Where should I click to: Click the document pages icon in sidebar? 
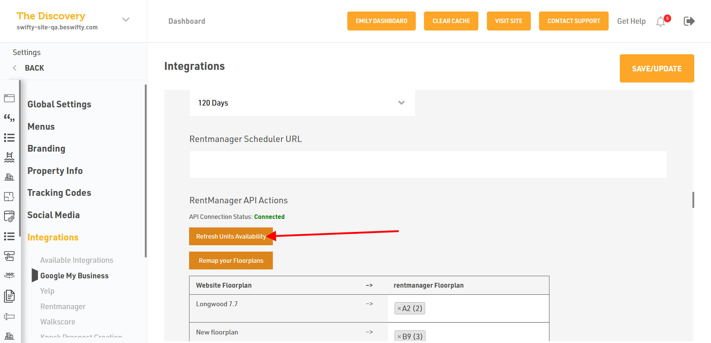pyautogui.click(x=9, y=296)
